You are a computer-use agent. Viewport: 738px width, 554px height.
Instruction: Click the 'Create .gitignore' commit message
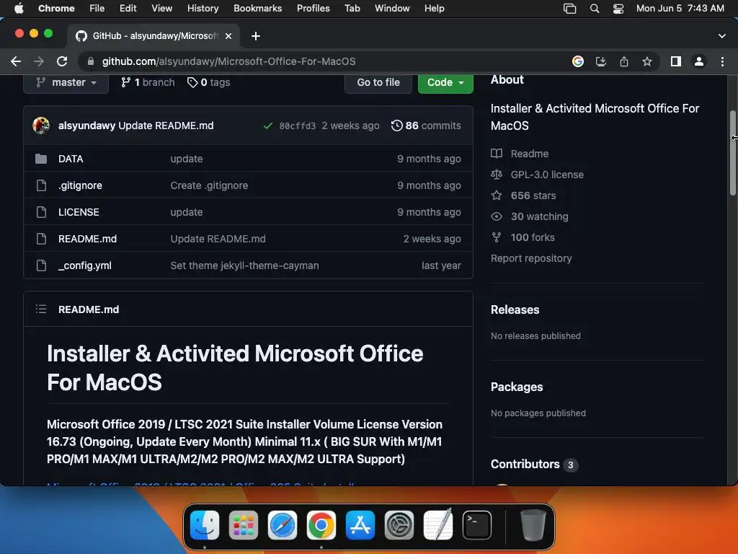click(209, 185)
